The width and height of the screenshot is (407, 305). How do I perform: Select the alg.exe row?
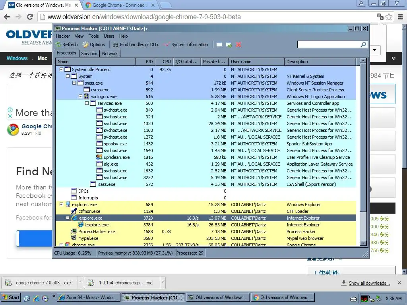click(x=206, y=164)
